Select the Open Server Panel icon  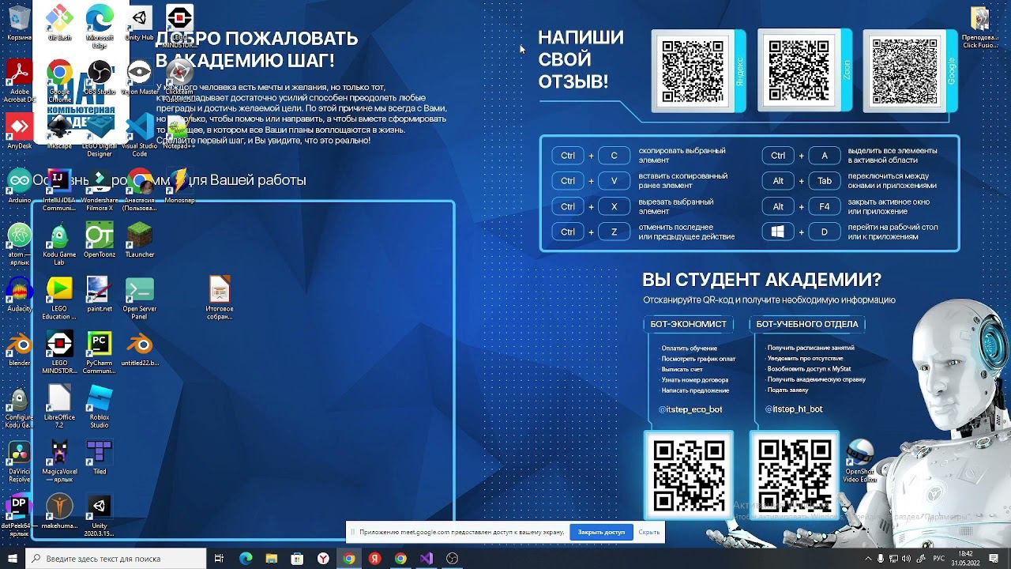click(x=139, y=298)
